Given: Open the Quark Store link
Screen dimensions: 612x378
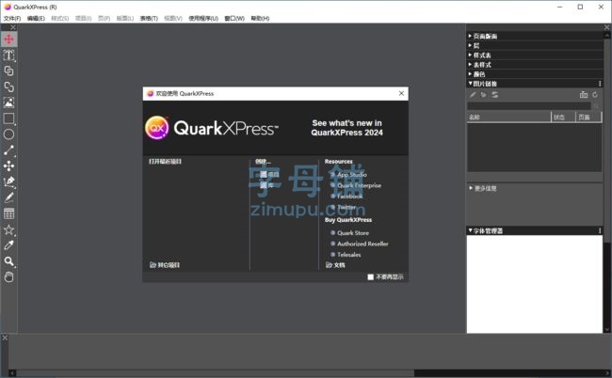Looking at the screenshot, I should pyautogui.click(x=353, y=233).
